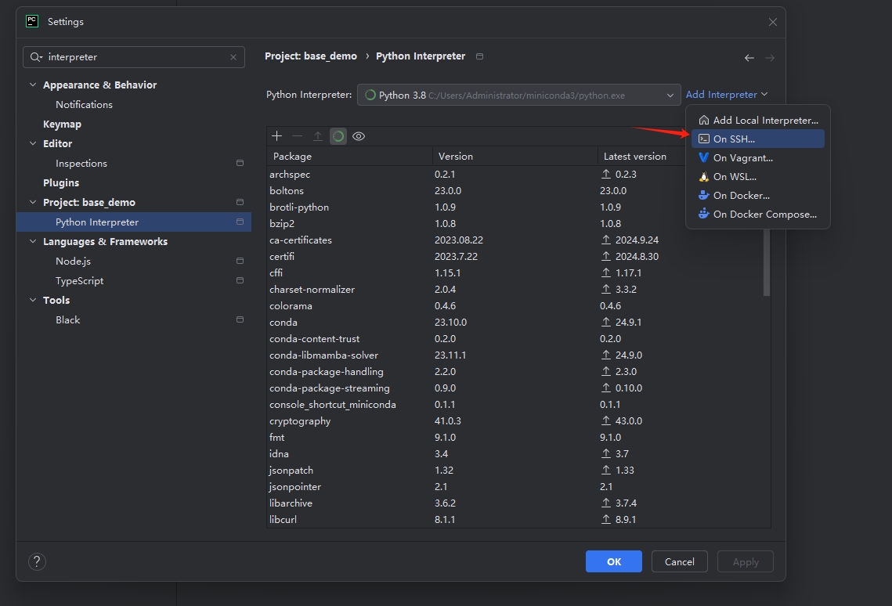Choose On Docker from the menu
The height and width of the screenshot is (606, 892).
click(x=758, y=196)
